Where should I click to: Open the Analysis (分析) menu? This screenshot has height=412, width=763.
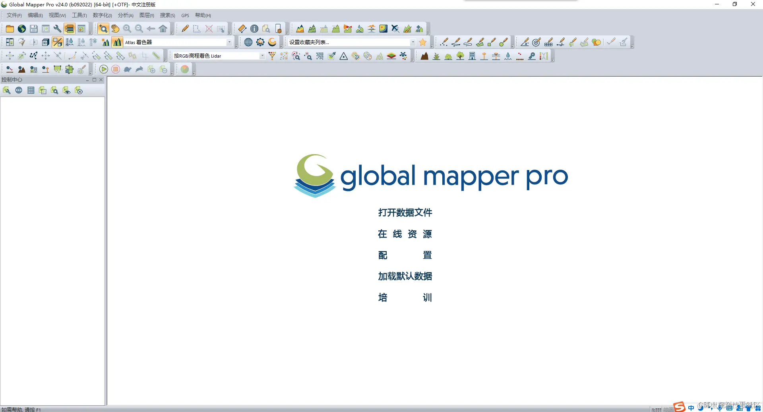pos(126,15)
